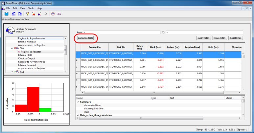Open the View menu
Viewport: 254px width, 133px height.
point(22,8)
